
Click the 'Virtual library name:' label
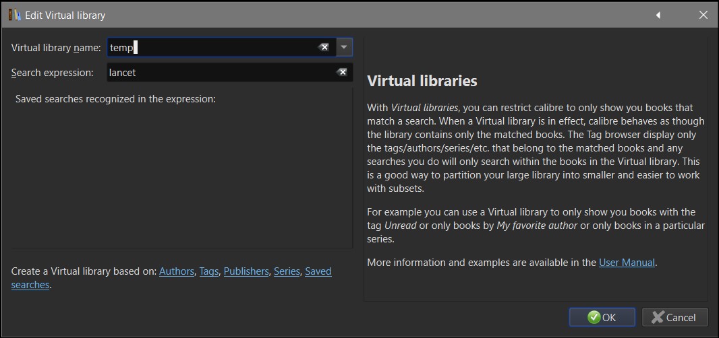click(56, 47)
